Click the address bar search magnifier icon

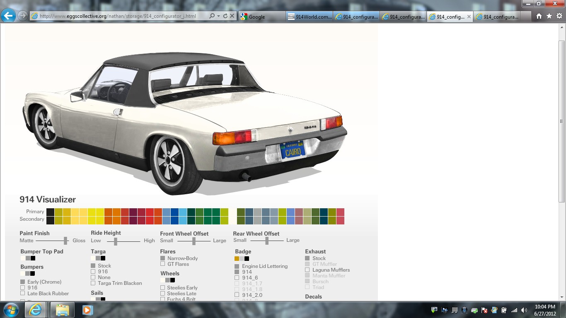212,16
